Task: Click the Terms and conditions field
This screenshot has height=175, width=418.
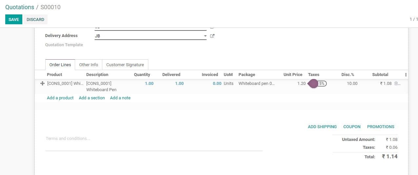Action: point(154,139)
